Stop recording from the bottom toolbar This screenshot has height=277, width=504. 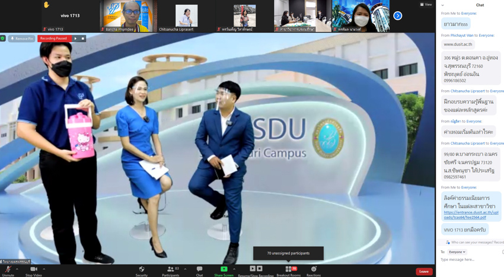coord(260,268)
